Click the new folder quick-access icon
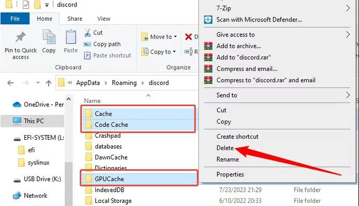359x206 pixels. coord(37,5)
